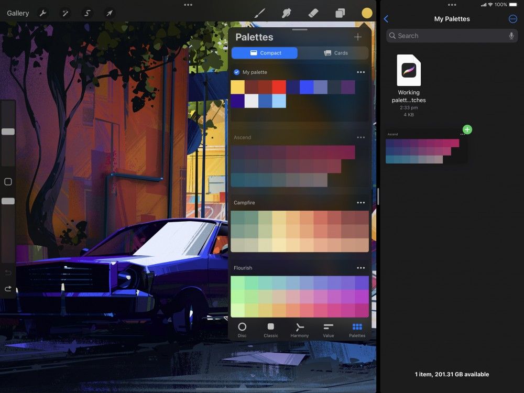Pick the bright red swatch in My palette

click(279, 87)
